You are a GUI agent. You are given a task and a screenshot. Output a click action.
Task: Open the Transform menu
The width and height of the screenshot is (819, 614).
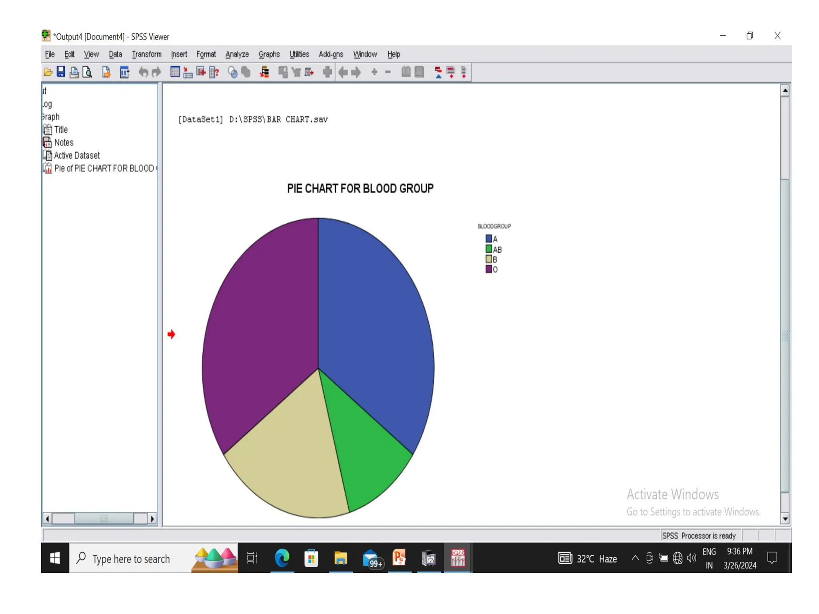click(x=146, y=54)
